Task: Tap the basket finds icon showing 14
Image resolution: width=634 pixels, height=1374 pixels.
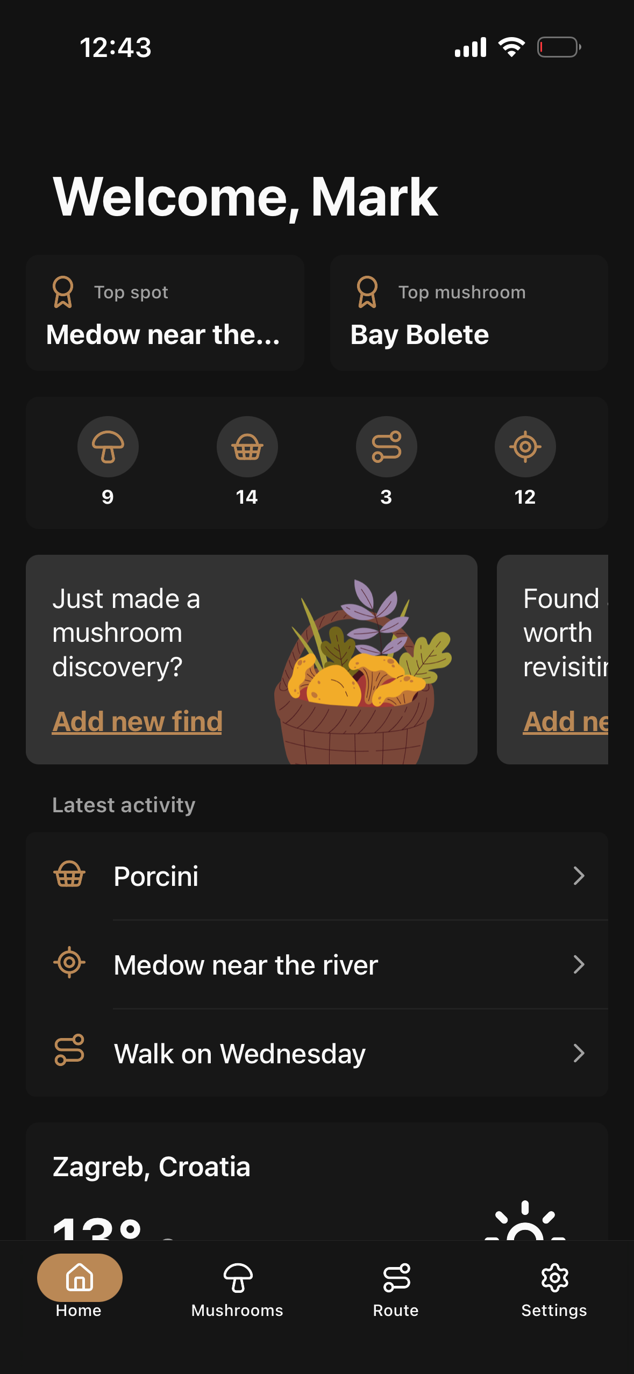Action: pyautogui.click(x=247, y=447)
